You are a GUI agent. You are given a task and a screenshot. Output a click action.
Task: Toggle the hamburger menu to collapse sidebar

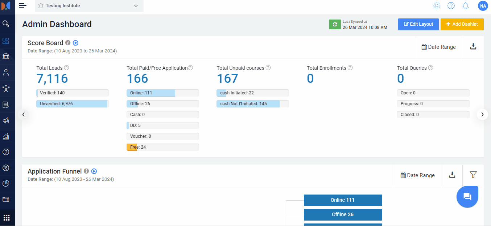point(23,5)
